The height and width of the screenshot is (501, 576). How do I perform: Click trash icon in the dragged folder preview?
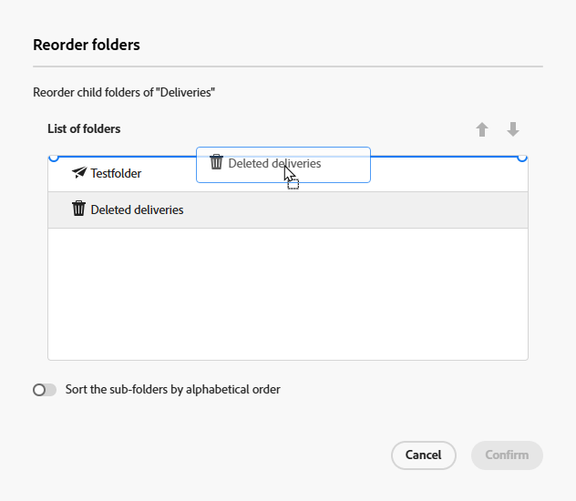coord(216,163)
